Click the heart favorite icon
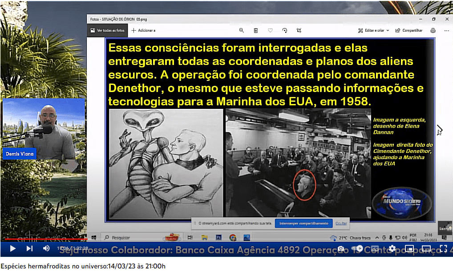The image size is (453, 272). point(270,30)
